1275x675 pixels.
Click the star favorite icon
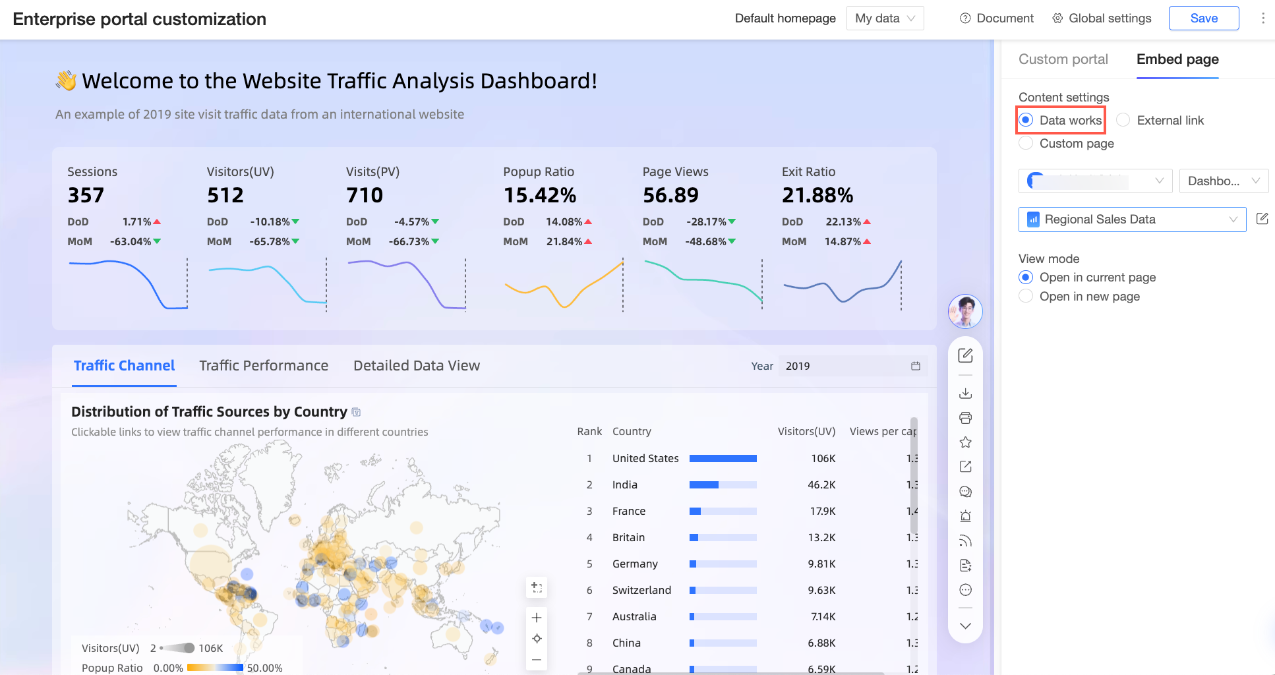tap(965, 442)
